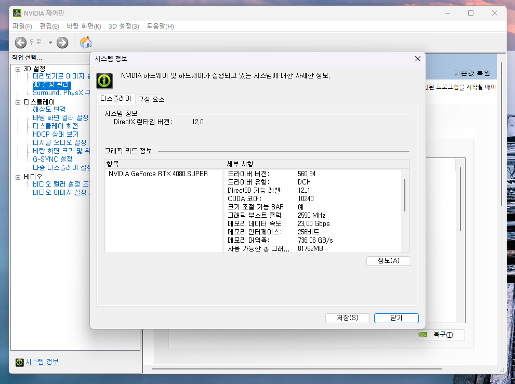Open G-SYNC 설정 tree item
The width and height of the screenshot is (515, 384).
tap(52, 160)
